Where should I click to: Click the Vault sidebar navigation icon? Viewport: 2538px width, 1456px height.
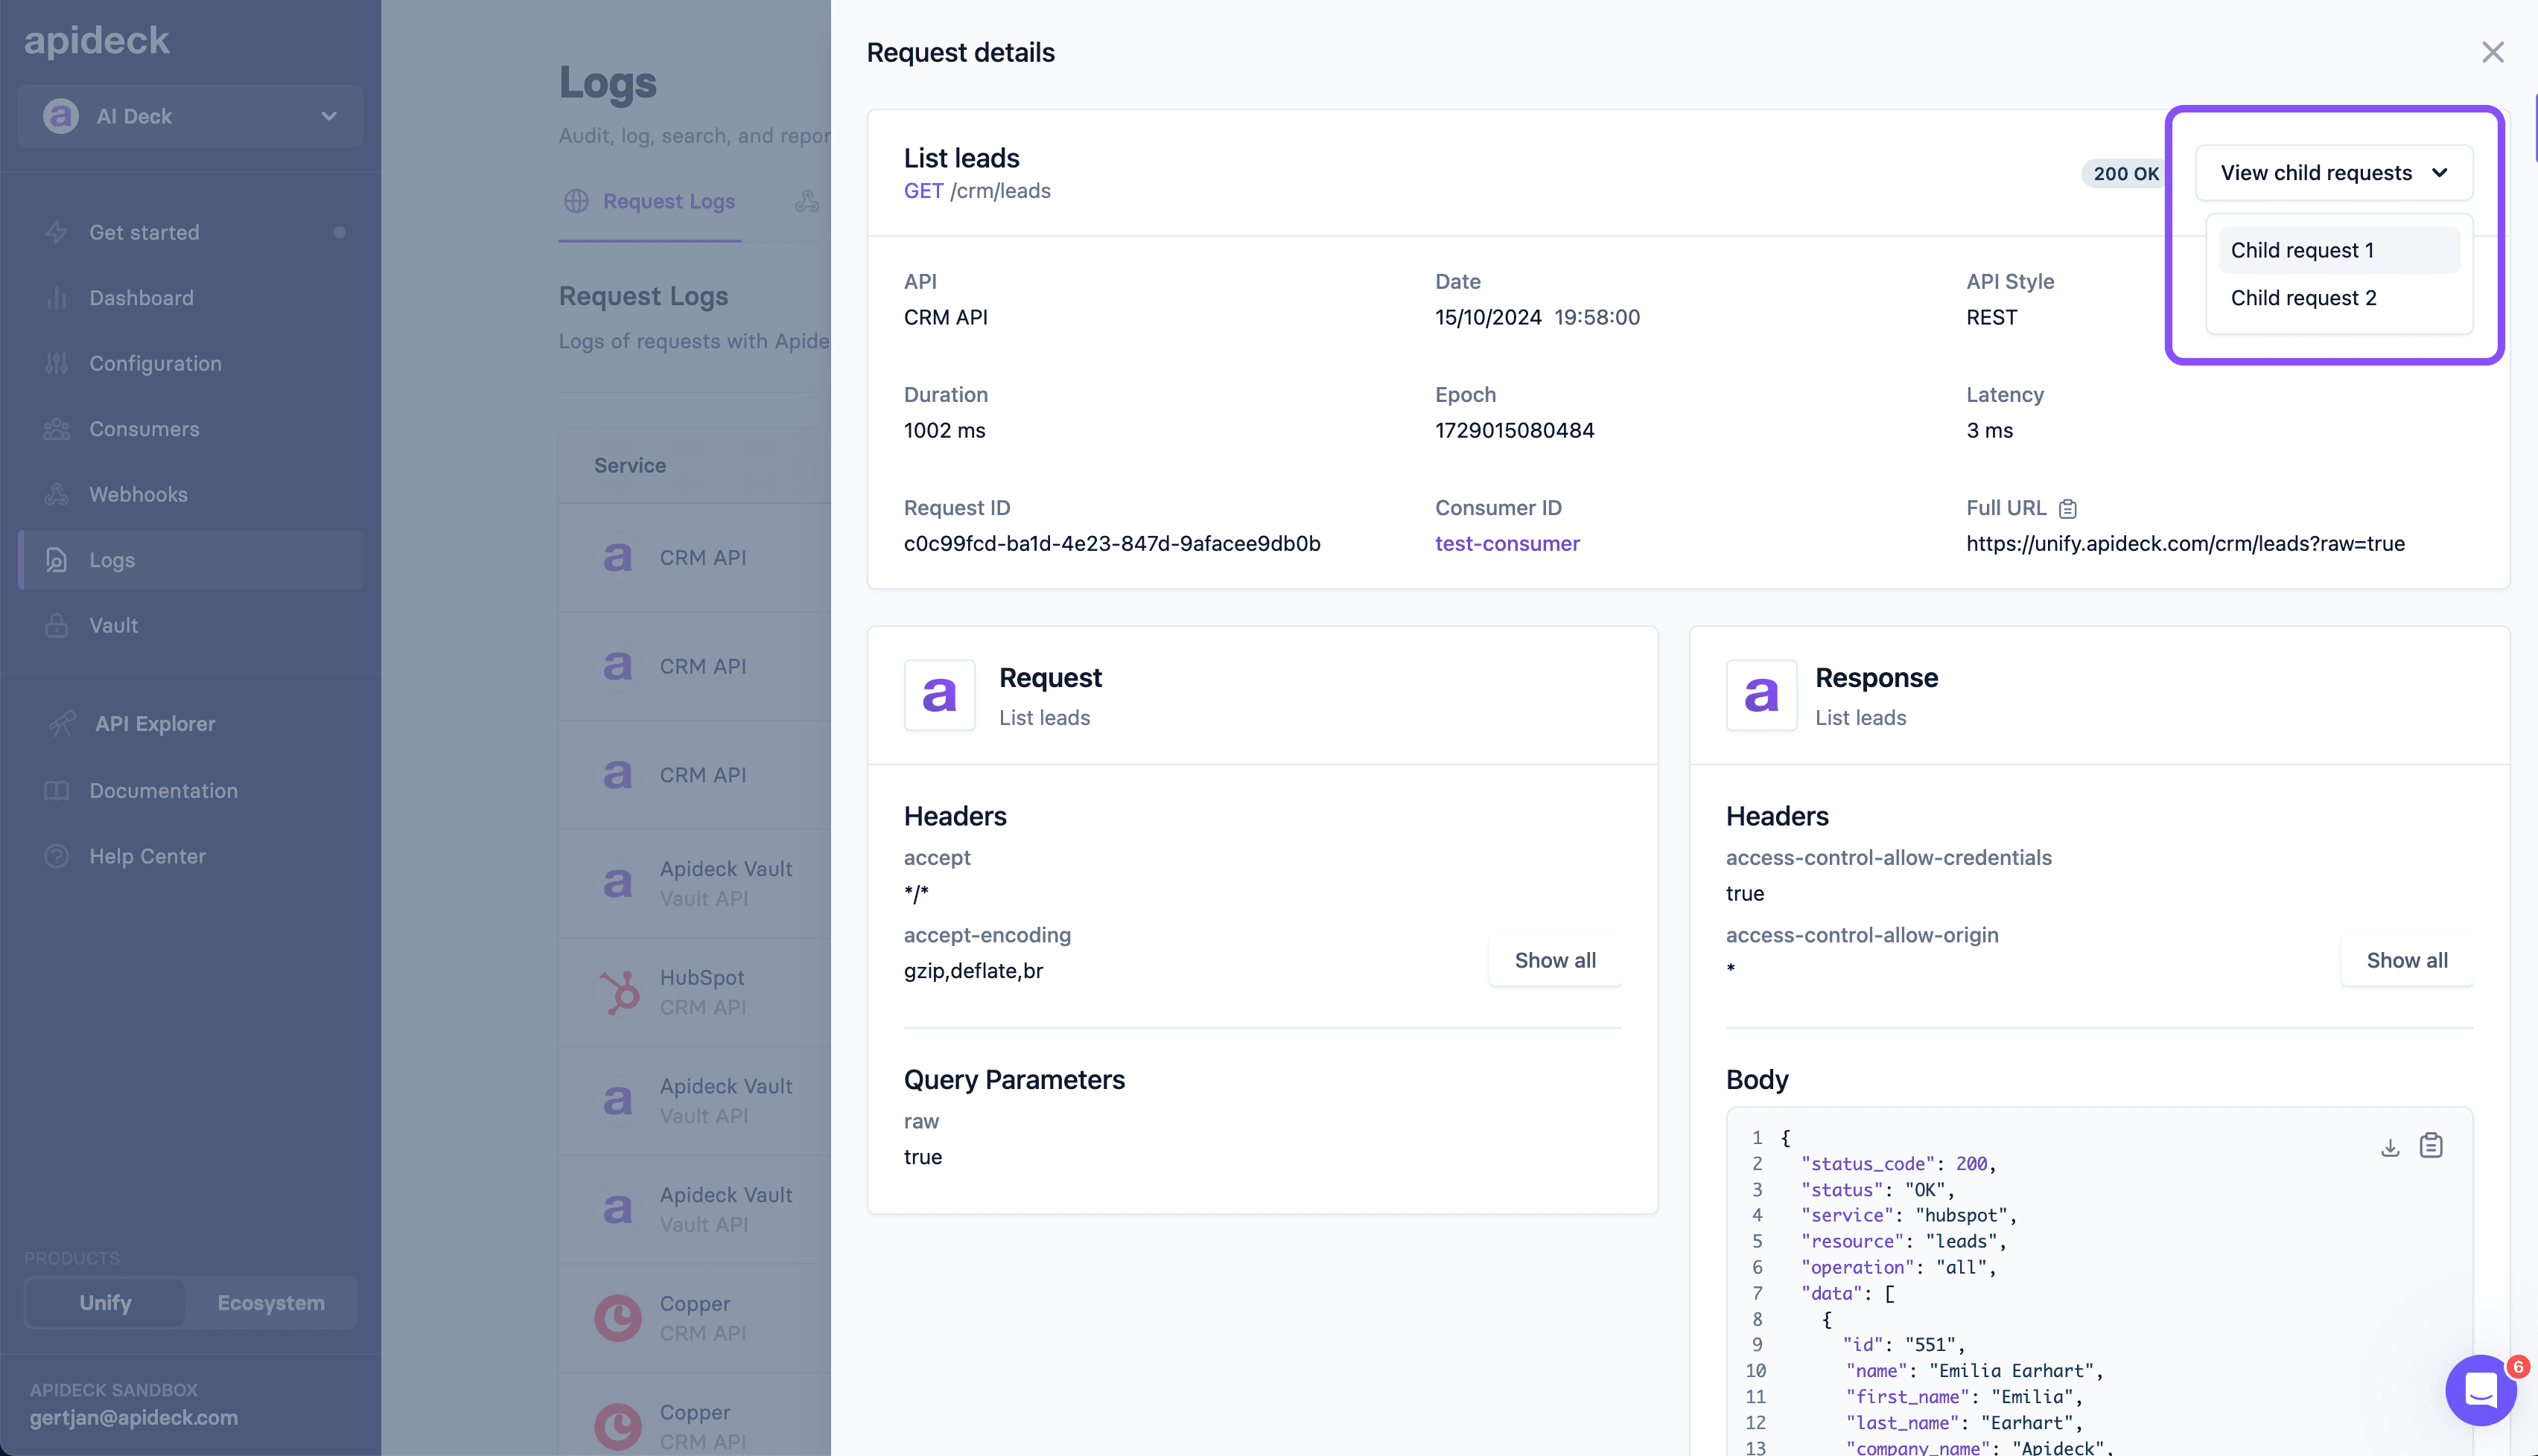(x=57, y=624)
